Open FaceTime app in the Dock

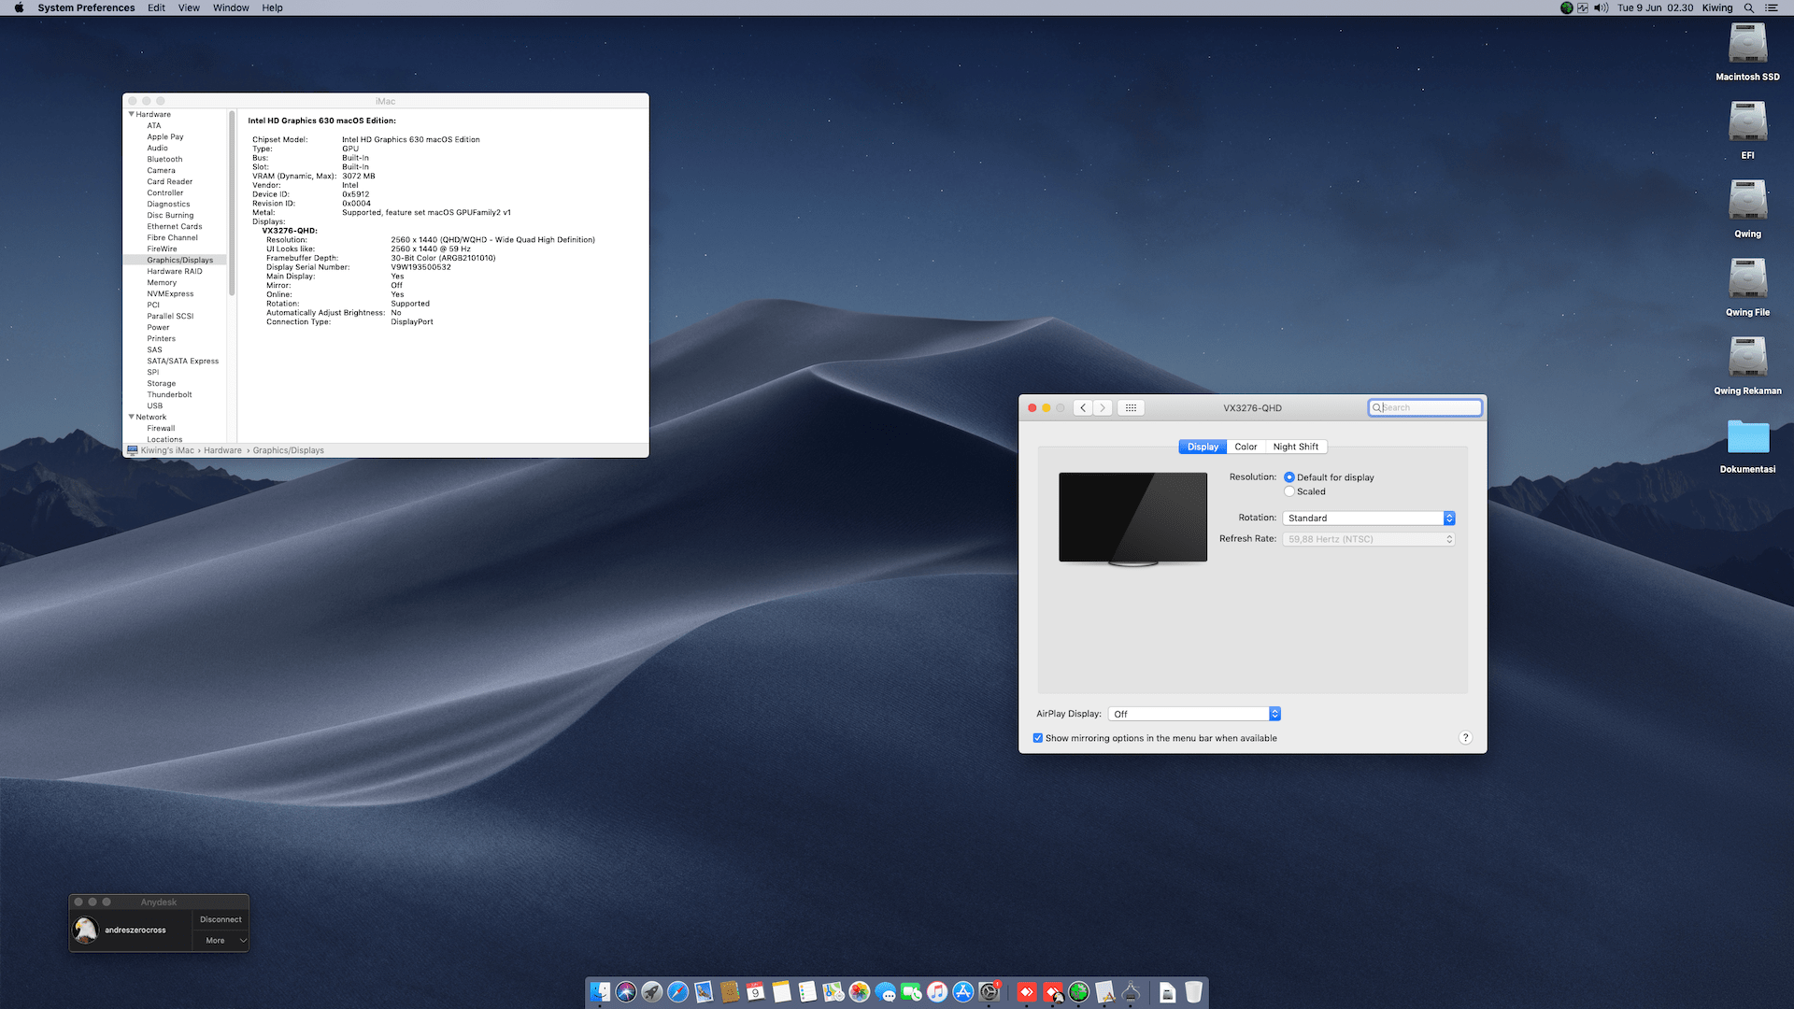911,992
